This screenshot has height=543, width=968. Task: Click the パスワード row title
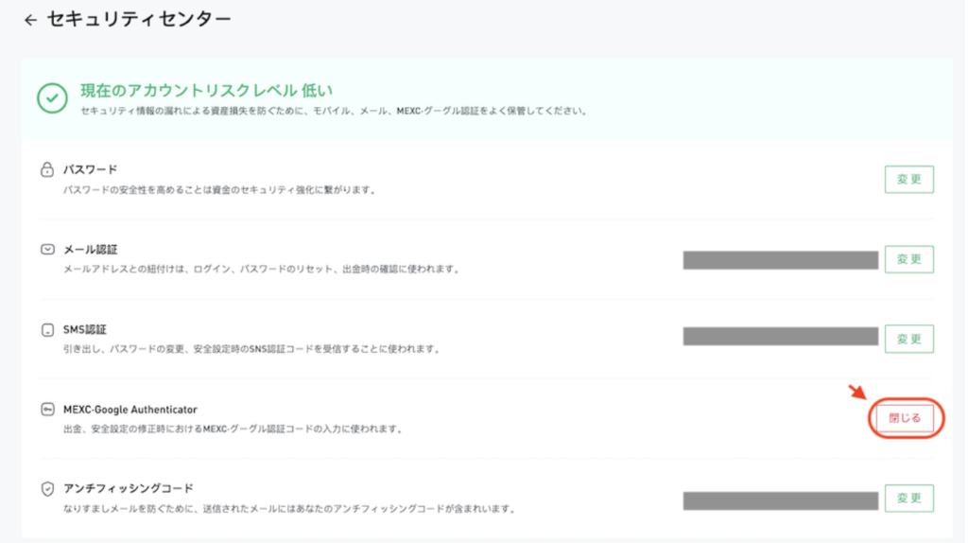[x=90, y=169]
